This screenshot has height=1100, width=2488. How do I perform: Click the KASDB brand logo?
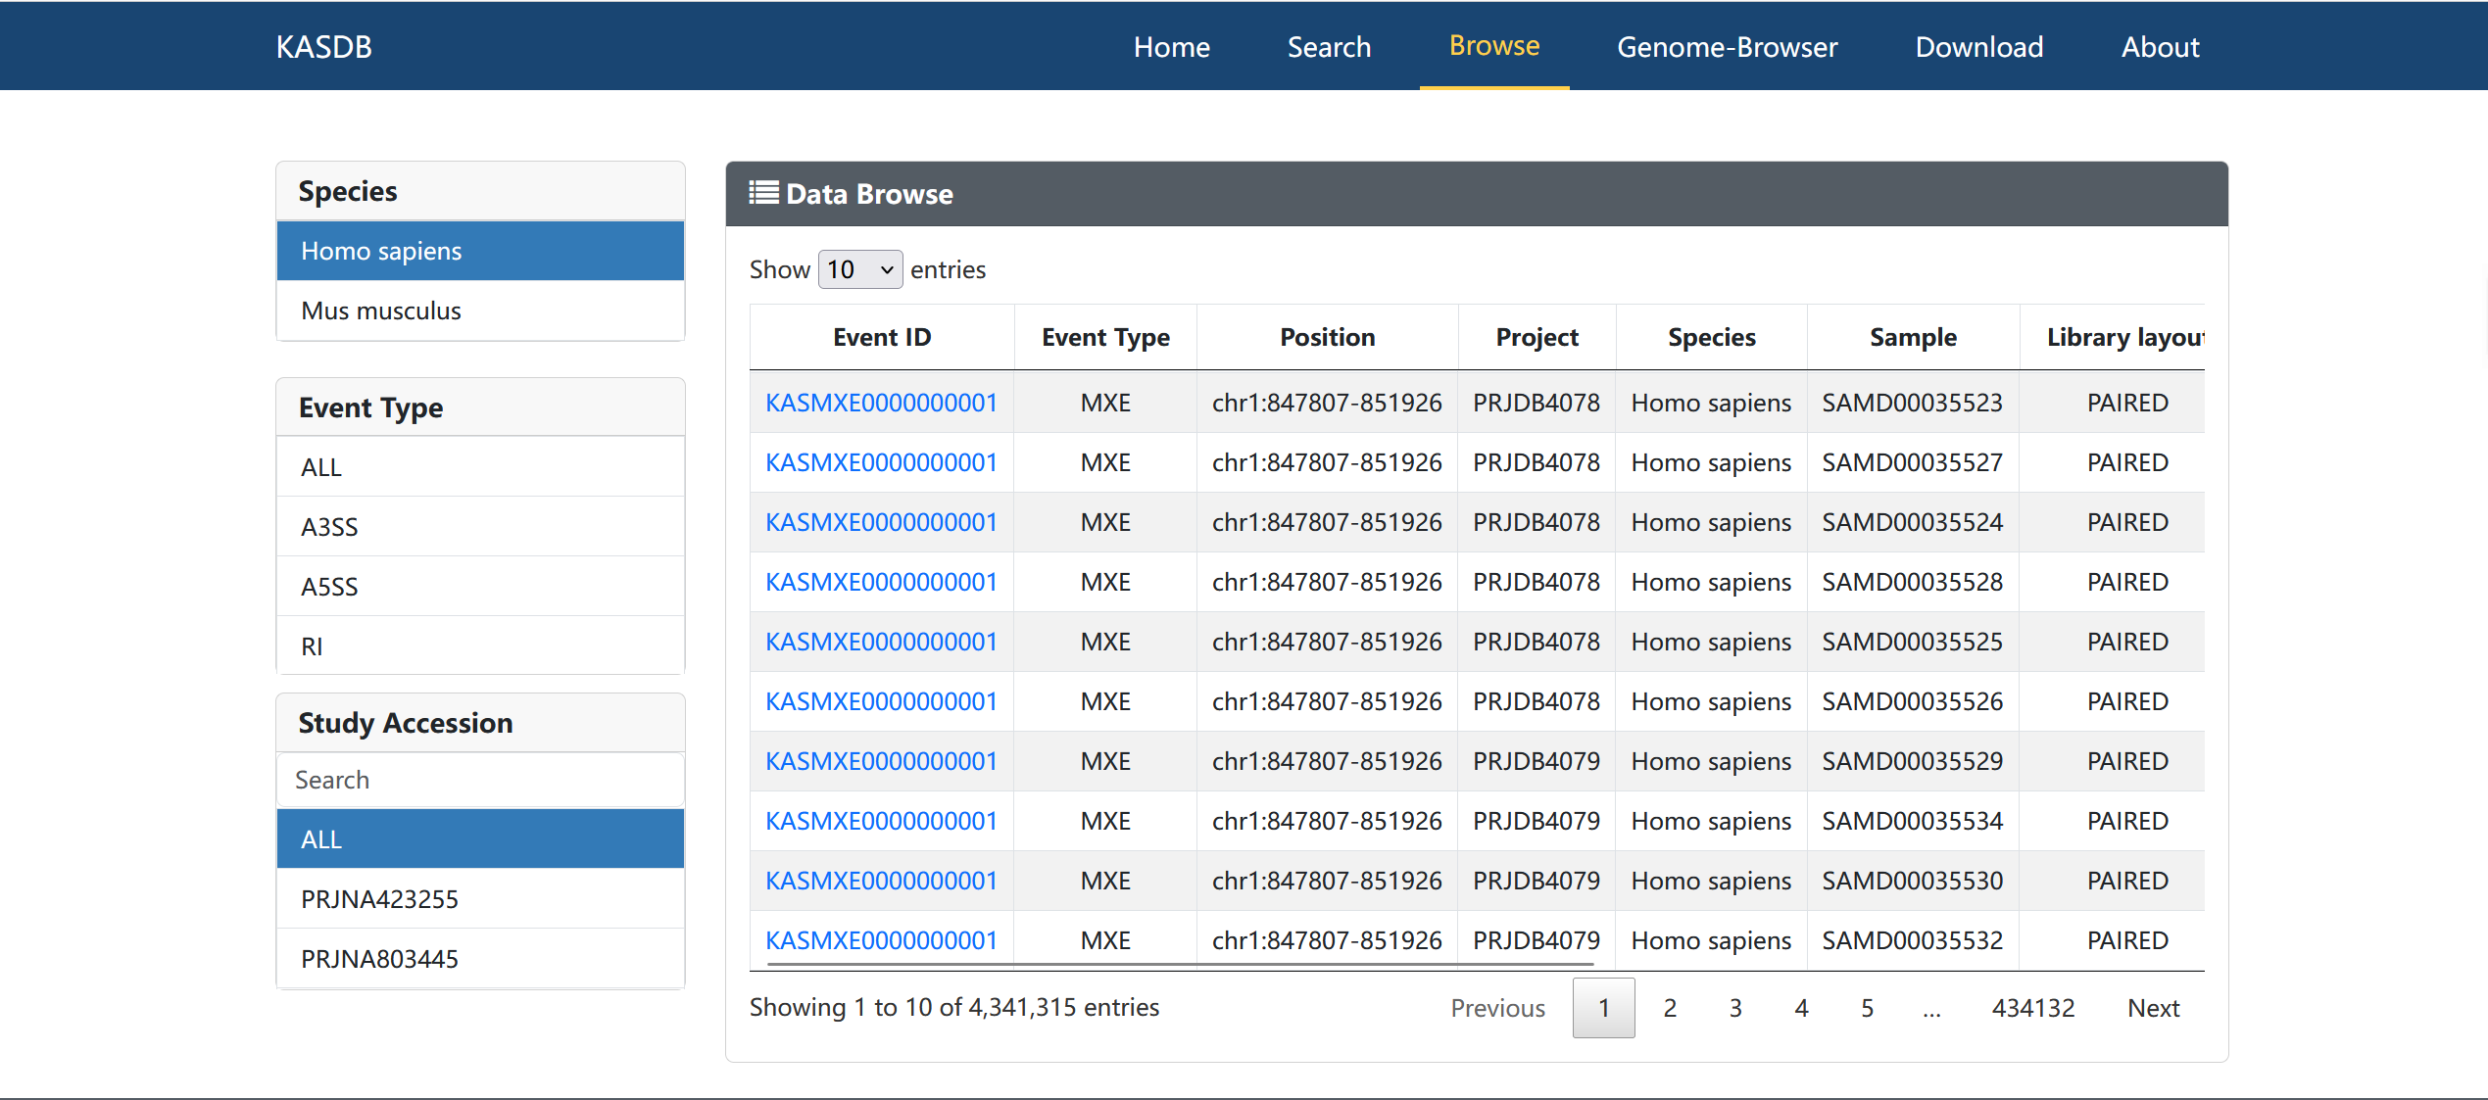coord(324,47)
